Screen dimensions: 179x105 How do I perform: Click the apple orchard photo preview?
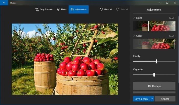pyautogui.click(x=65, y=59)
